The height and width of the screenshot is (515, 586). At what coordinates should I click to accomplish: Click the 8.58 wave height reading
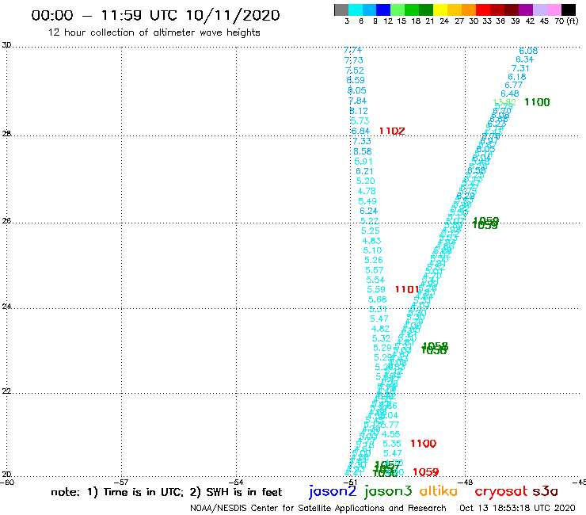[363, 151]
